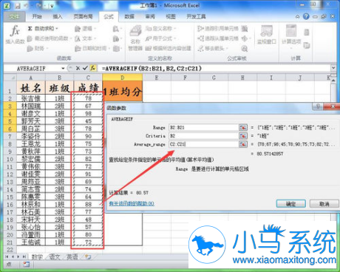
Task: Switch to the 语文 worksheet tab
Action: (x=55, y=257)
